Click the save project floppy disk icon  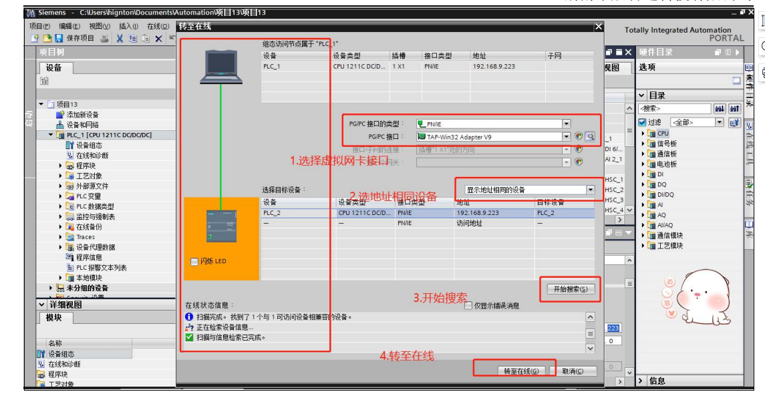point(58,39)
